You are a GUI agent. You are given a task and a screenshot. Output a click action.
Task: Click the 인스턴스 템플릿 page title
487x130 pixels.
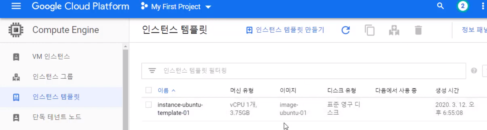coord(174,30)
